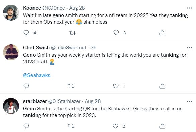Open more options on Koonce's tweet

point(189,8)
